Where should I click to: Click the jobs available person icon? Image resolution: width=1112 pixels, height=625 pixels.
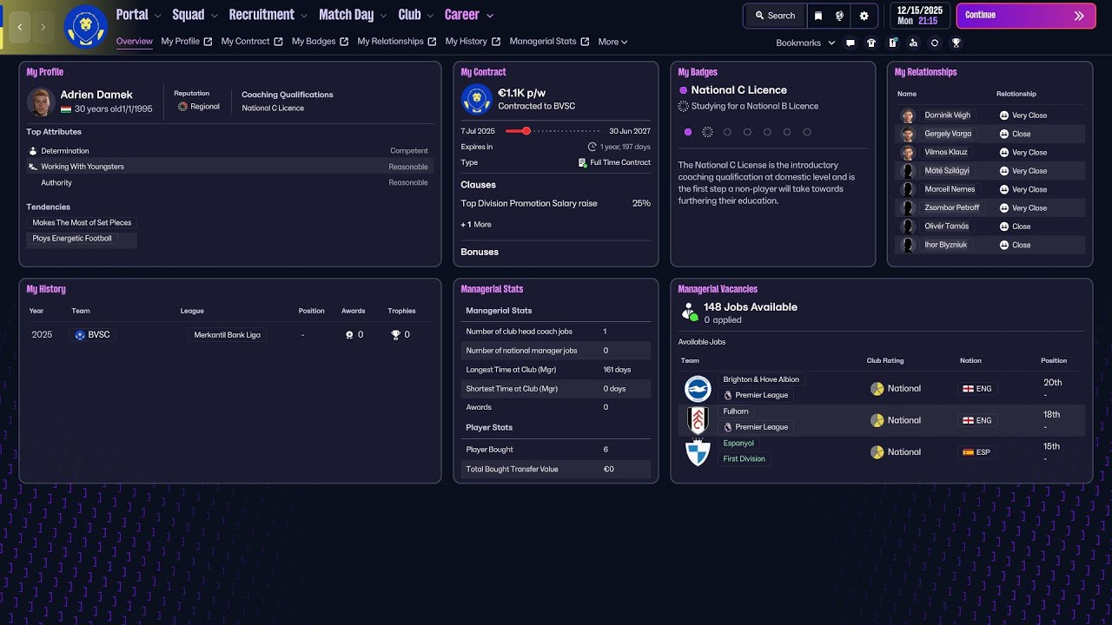[690, 312]
